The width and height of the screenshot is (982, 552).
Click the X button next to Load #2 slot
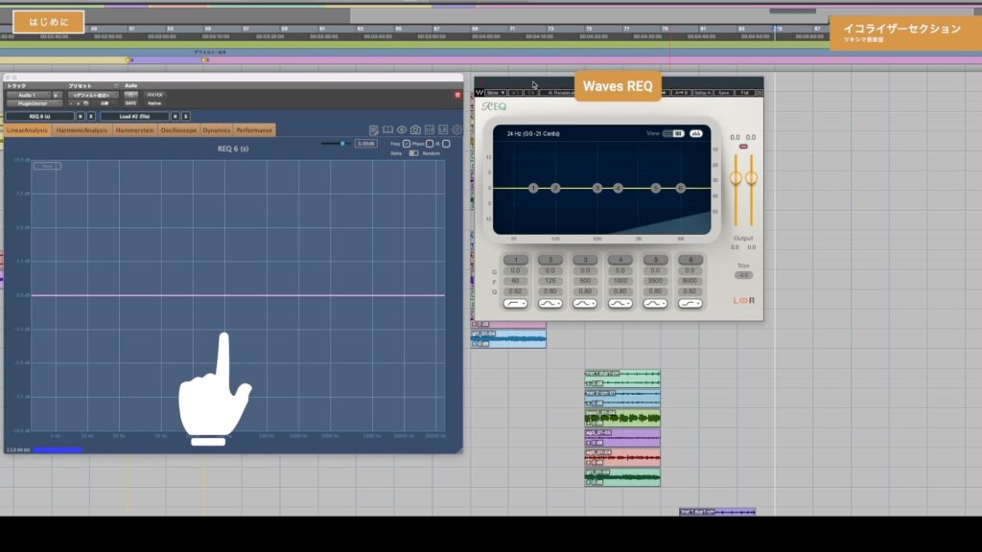click(x=186, y=116)
